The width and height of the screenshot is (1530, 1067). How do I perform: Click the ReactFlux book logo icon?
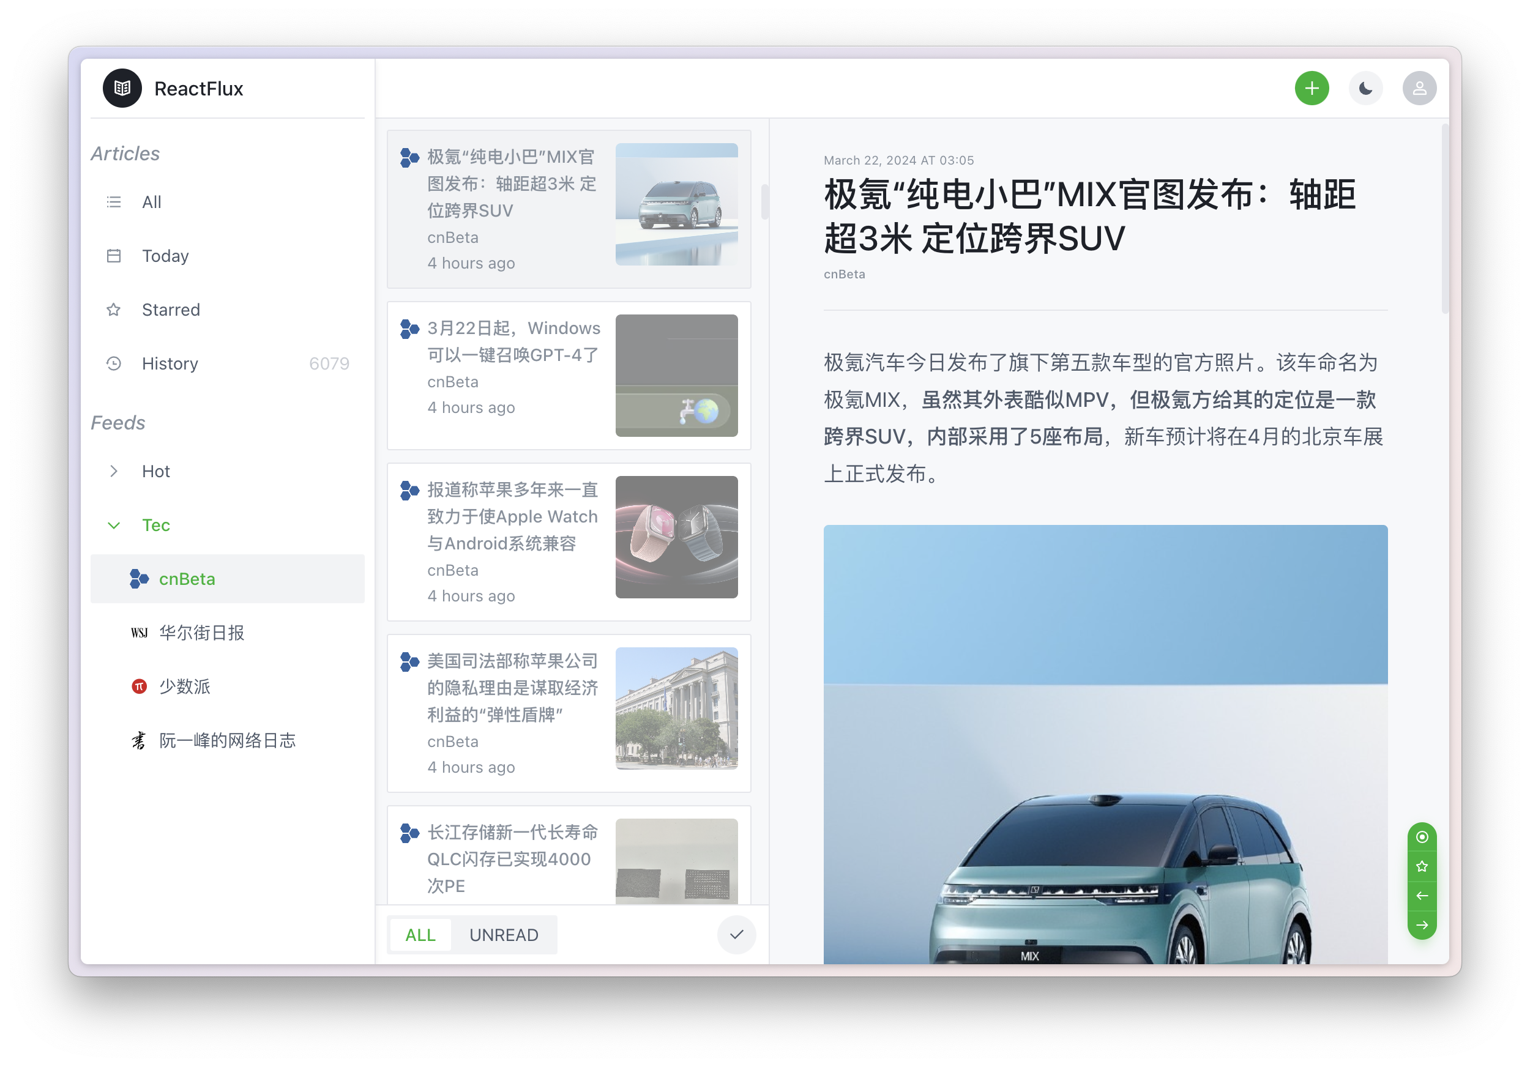(122, 89)
